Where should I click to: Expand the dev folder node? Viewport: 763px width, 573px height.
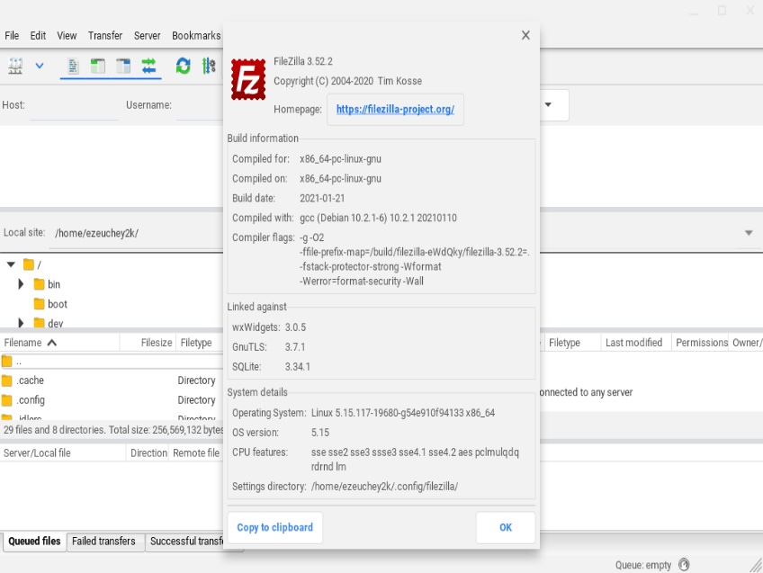pos(21,323)
